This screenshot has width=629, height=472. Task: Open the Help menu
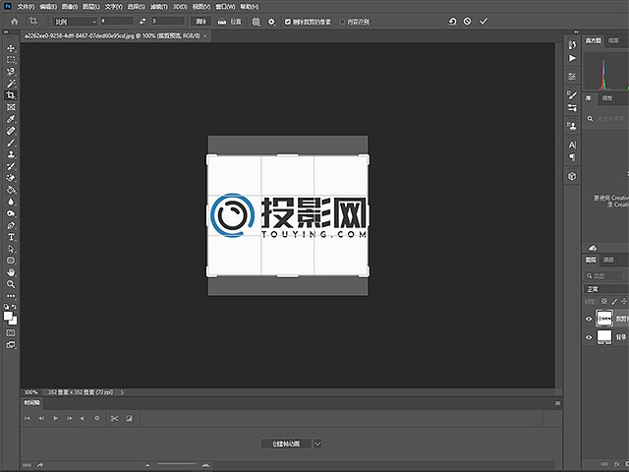(250, 7)
